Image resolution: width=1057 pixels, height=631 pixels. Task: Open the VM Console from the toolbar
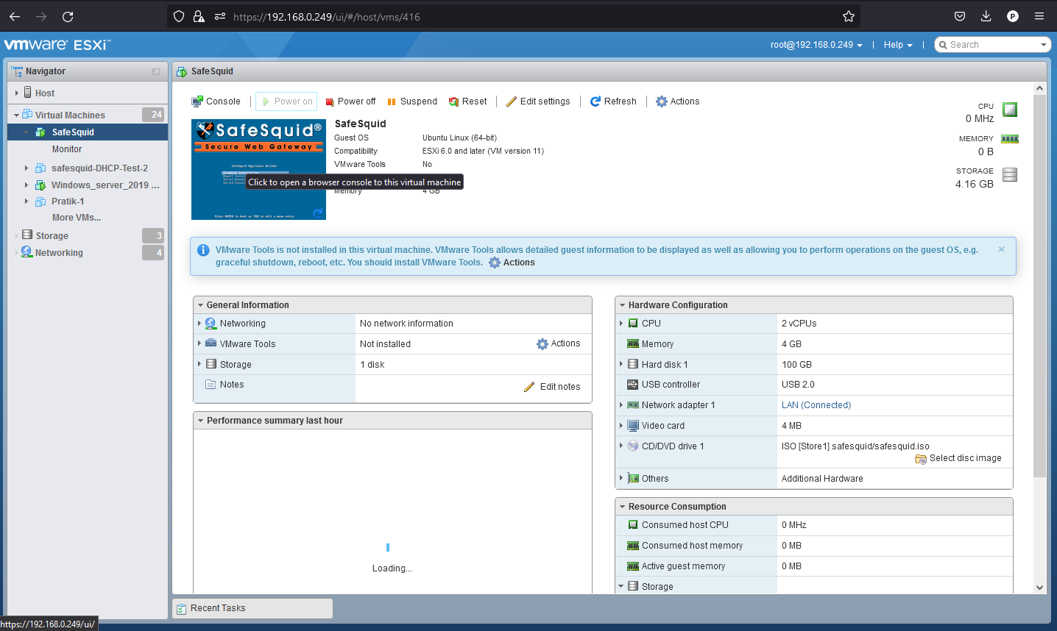point(216,101)
